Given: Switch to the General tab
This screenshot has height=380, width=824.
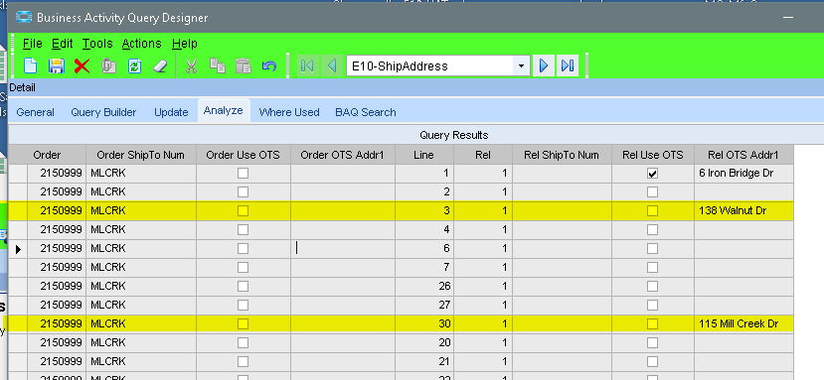Looking at the screenshot, I should coord(35,112).
